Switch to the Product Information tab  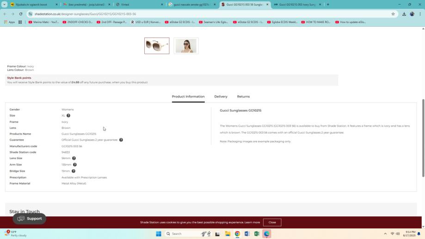pos(188,97)
